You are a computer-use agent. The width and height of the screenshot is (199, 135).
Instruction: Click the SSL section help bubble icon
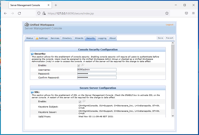(x=32, y=92)
